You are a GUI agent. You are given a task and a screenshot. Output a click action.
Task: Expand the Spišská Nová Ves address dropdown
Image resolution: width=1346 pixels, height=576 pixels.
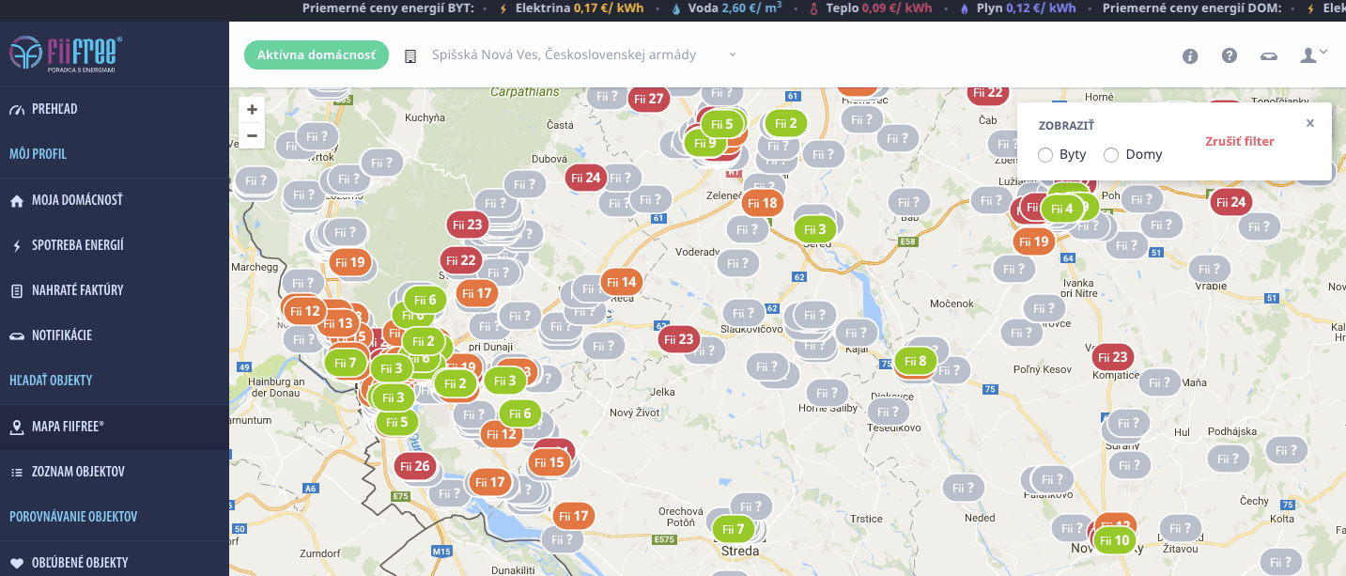(733, 55)
